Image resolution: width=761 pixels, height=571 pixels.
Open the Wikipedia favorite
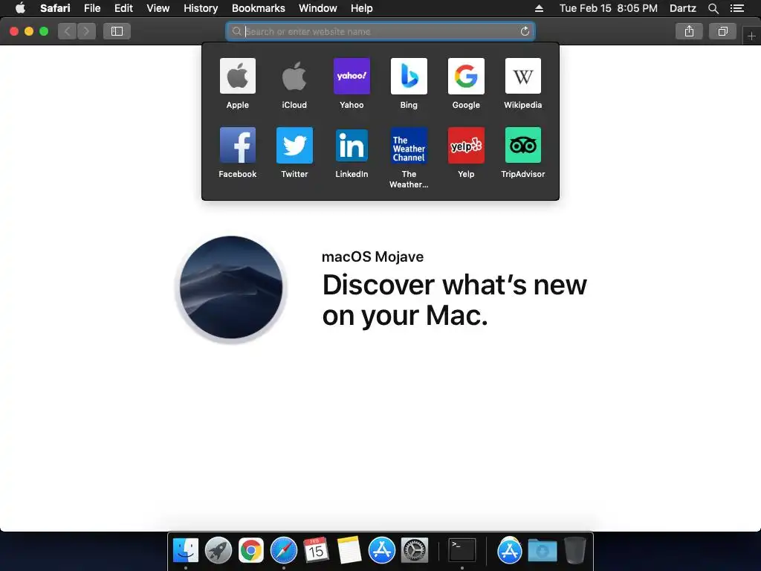[x=522, y=77]
